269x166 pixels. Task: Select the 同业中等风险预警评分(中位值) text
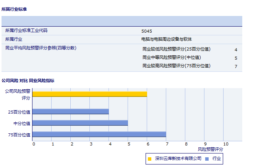click(171, 57)
